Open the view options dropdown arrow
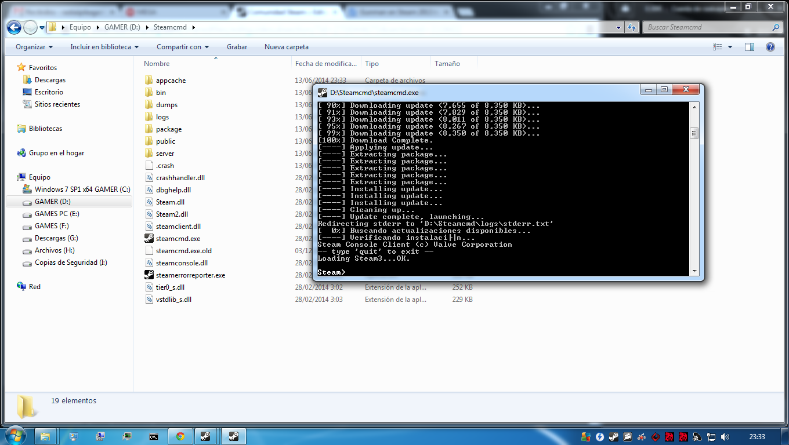The height and width of the screenshot is (445, 789). point(730,47)
